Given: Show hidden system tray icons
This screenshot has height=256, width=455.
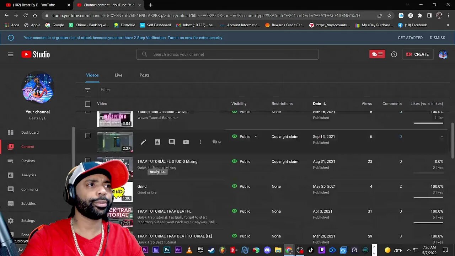Looking at the screenshot, I should (408, 250).
